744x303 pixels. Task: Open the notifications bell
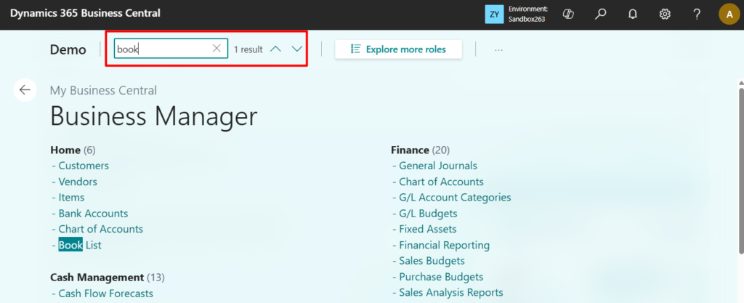633,14
